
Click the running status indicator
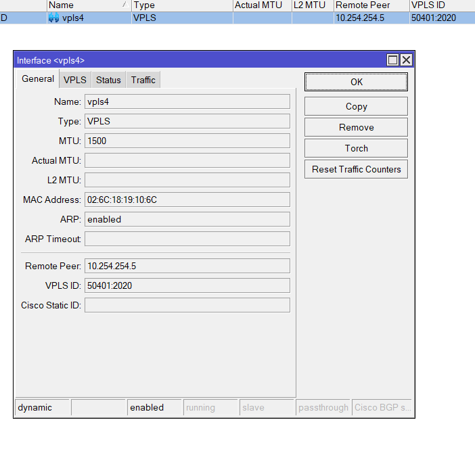point(211,407)
